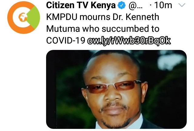Click the name Kenneth in tweet text

(142, 17)
